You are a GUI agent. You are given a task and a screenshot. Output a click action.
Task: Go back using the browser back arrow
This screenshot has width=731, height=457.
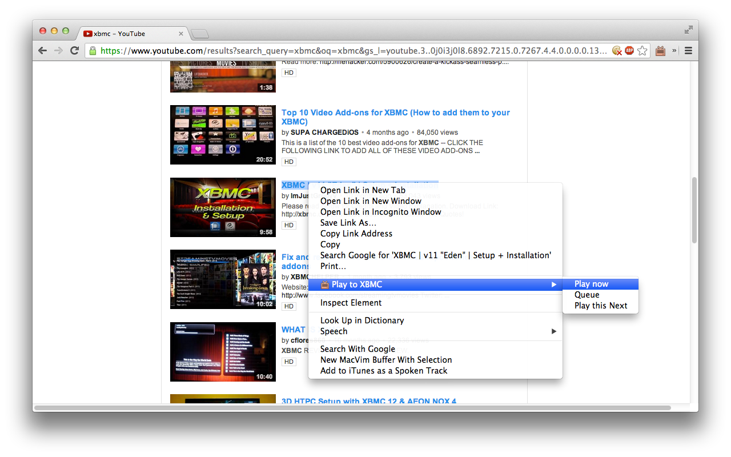pyautogui.click(x=43, y=50)
